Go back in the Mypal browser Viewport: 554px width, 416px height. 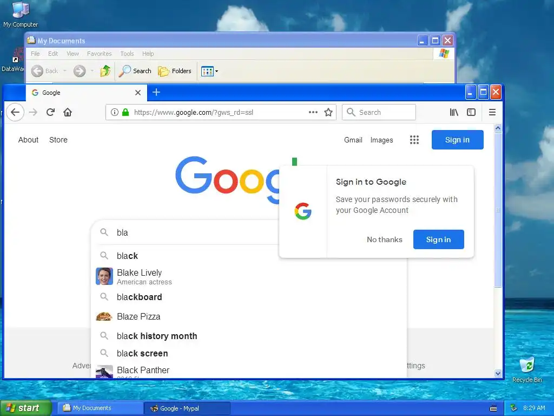coord(15,112)
